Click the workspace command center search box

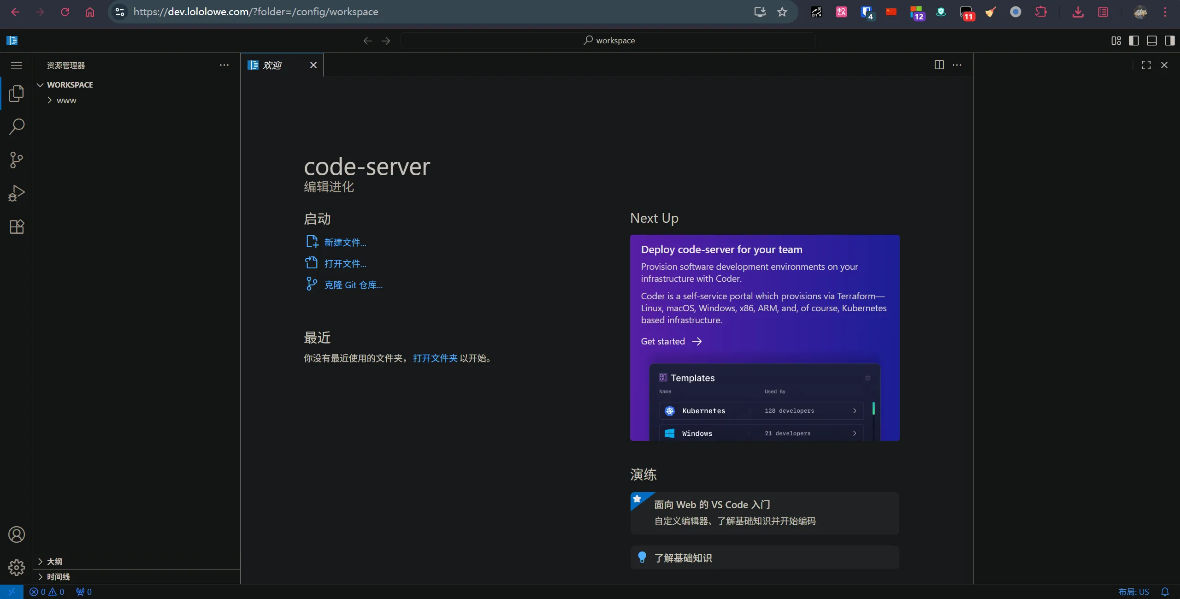(x=608, y=41)
